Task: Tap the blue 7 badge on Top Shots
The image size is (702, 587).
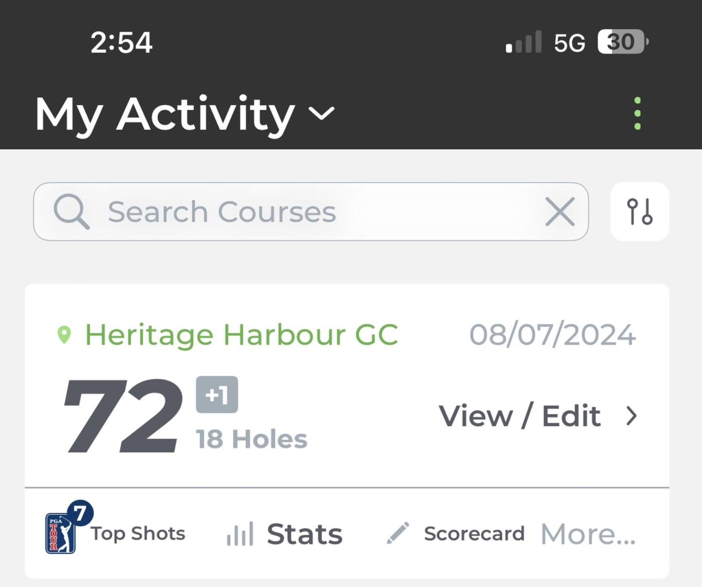Action: 80,513
